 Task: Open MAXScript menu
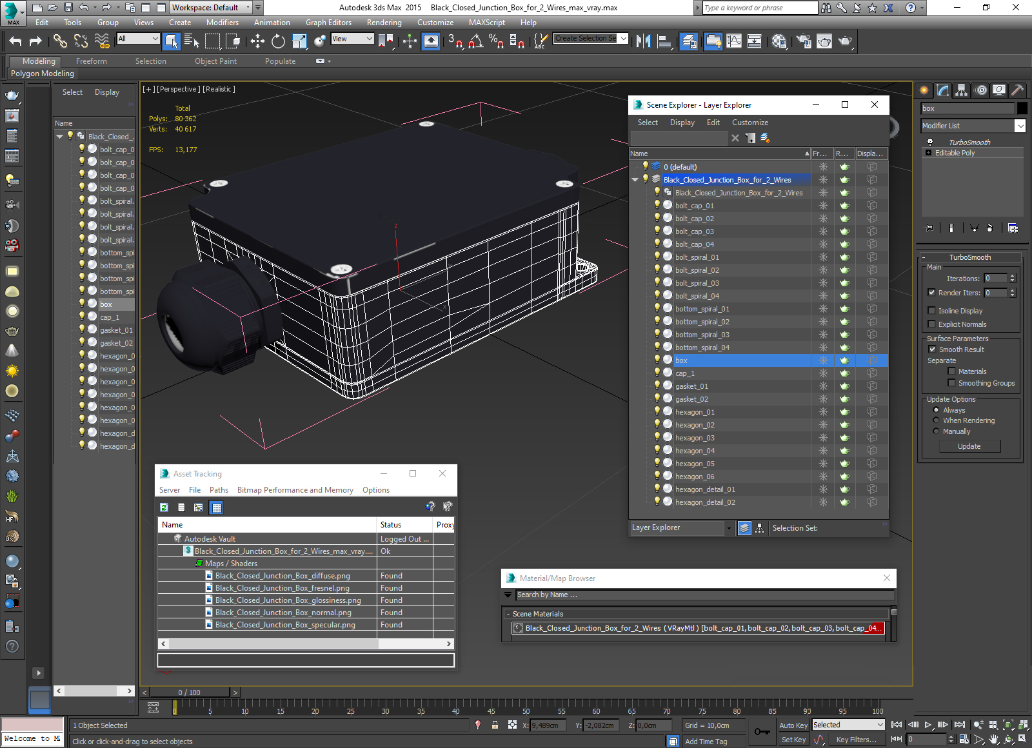pyautogui.click(x=486, y=23)
